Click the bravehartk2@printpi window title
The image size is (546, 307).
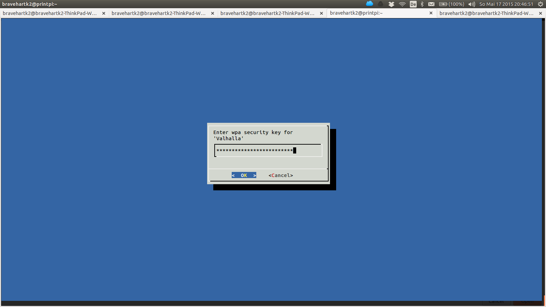(30, 4)
